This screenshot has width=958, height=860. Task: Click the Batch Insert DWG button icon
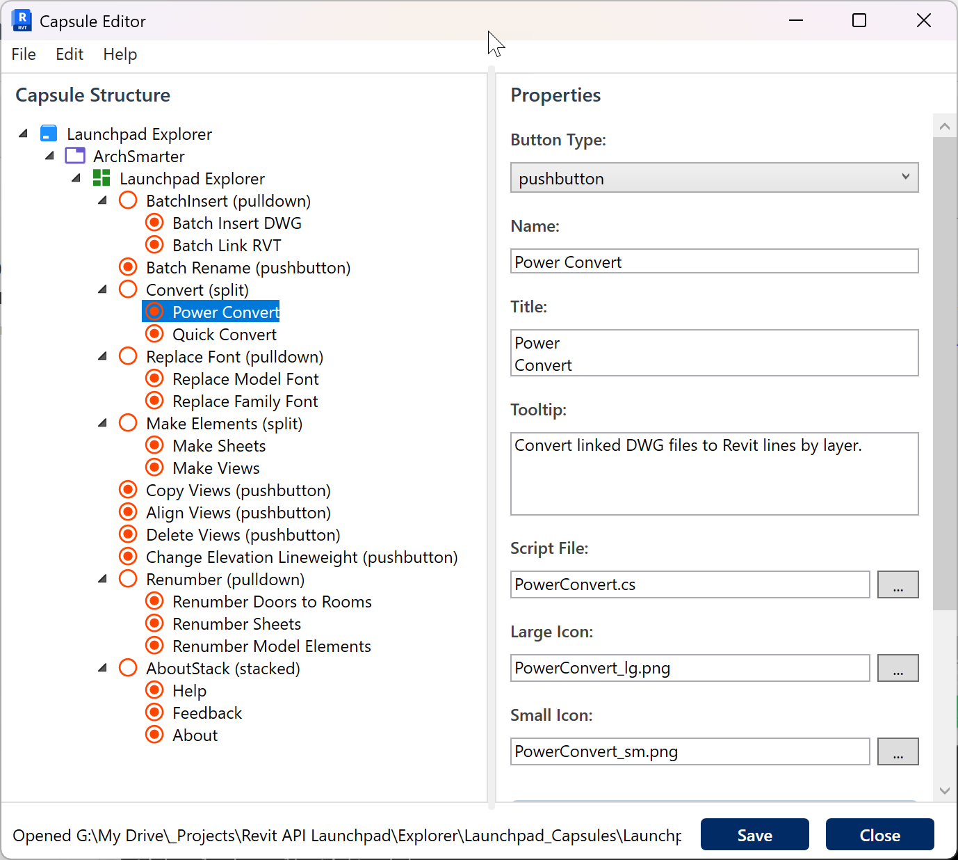point(154,223)
